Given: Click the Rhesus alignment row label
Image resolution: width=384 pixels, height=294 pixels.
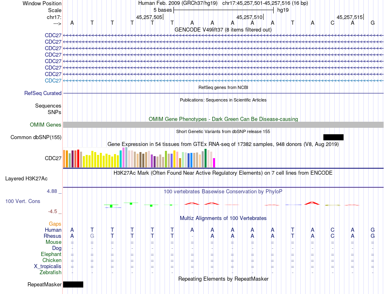Looking at the screenshot, I should (x=53, y=236).
